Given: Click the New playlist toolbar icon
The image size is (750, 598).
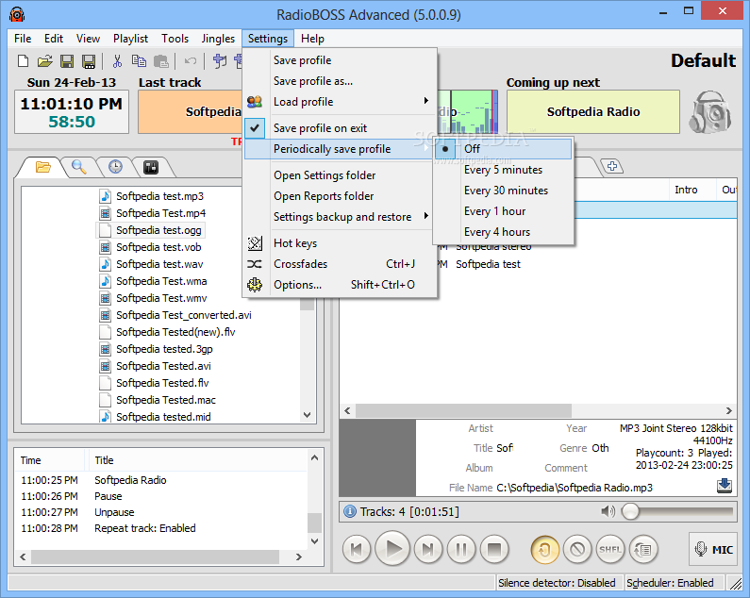Looking at the screenshot, I should tap(23, 60).
